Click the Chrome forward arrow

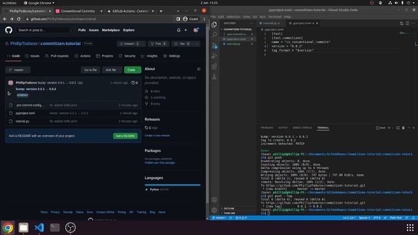[x=12, y=19]
